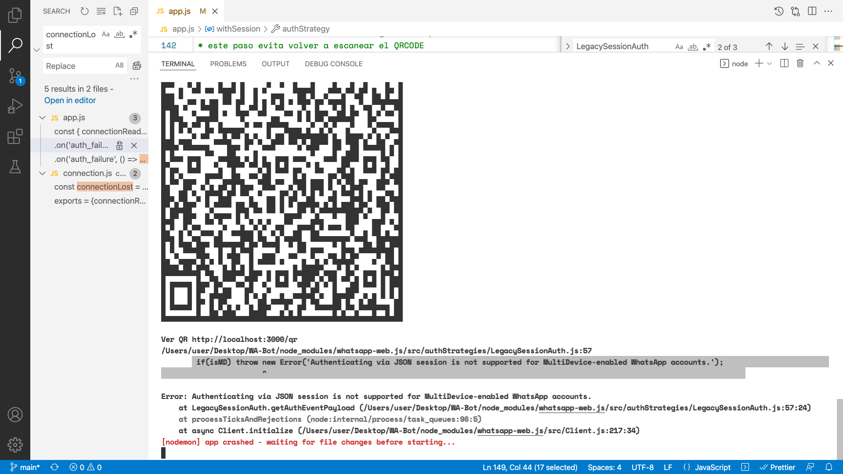This screenshot has height=474, width=843.
Task: Replace this .on('auth_fail... match
Action: click(119, 145)
